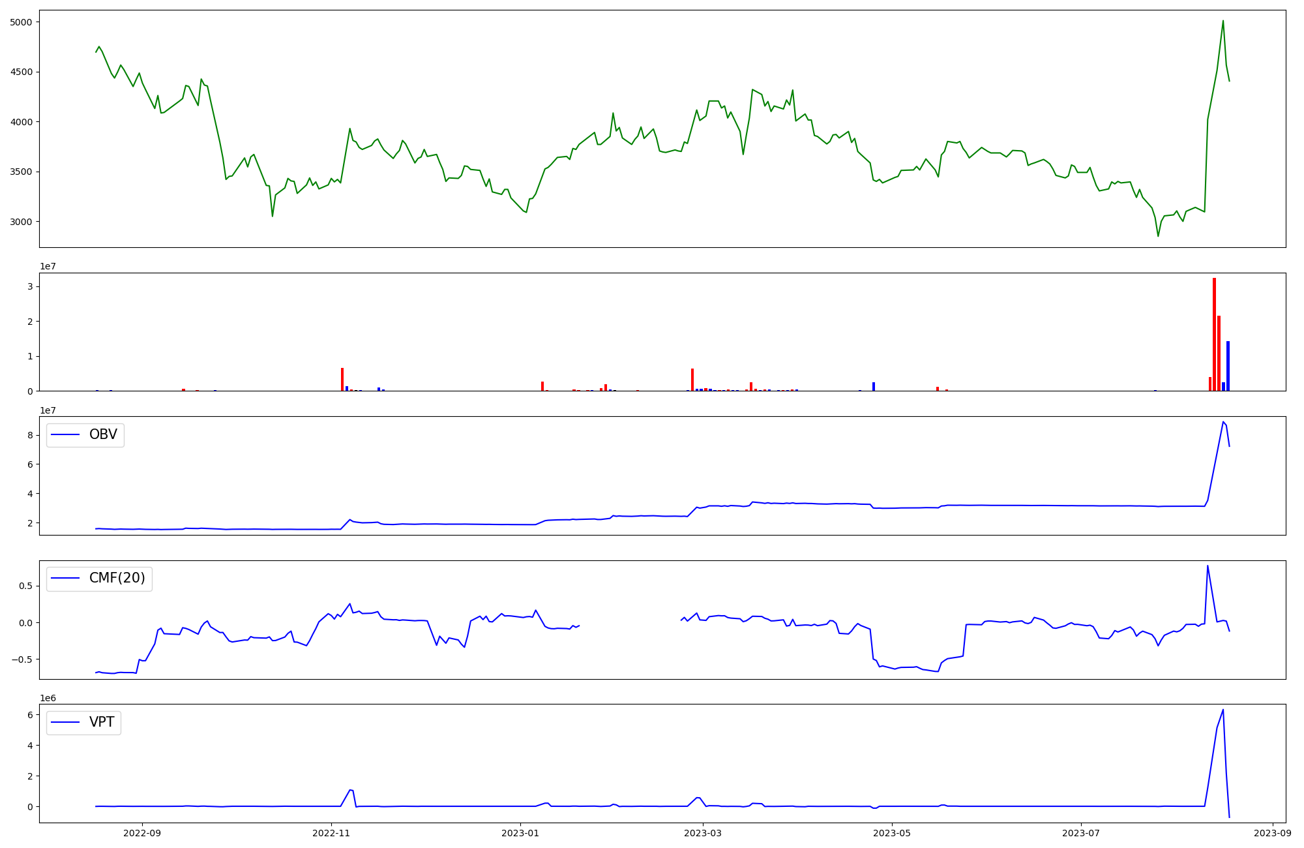The image size is (1304, 848).
Task: Click the blue line sample in VPT legend
Action: pyautogui.click(x=65, y=722)
